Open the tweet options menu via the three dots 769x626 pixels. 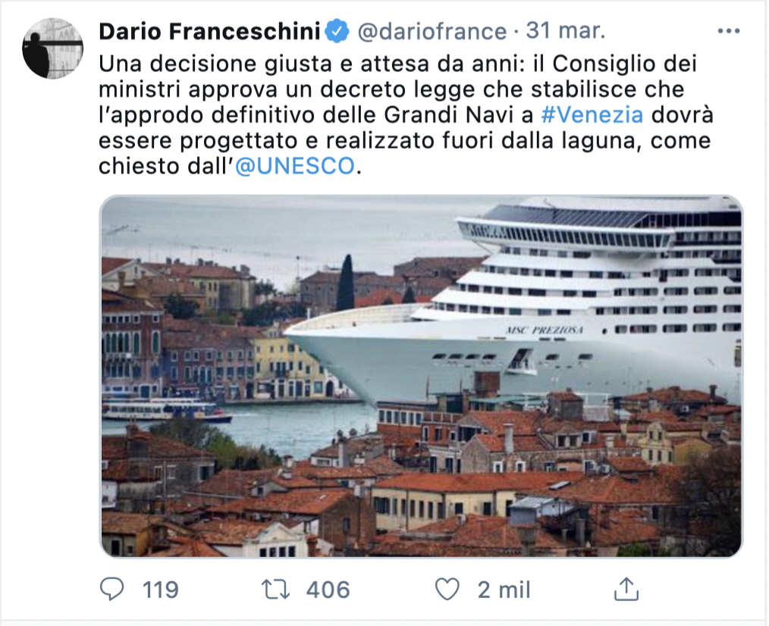[729, 30]
